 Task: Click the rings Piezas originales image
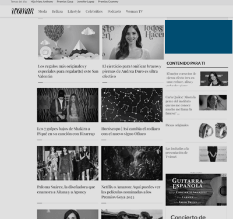[213, 130]
